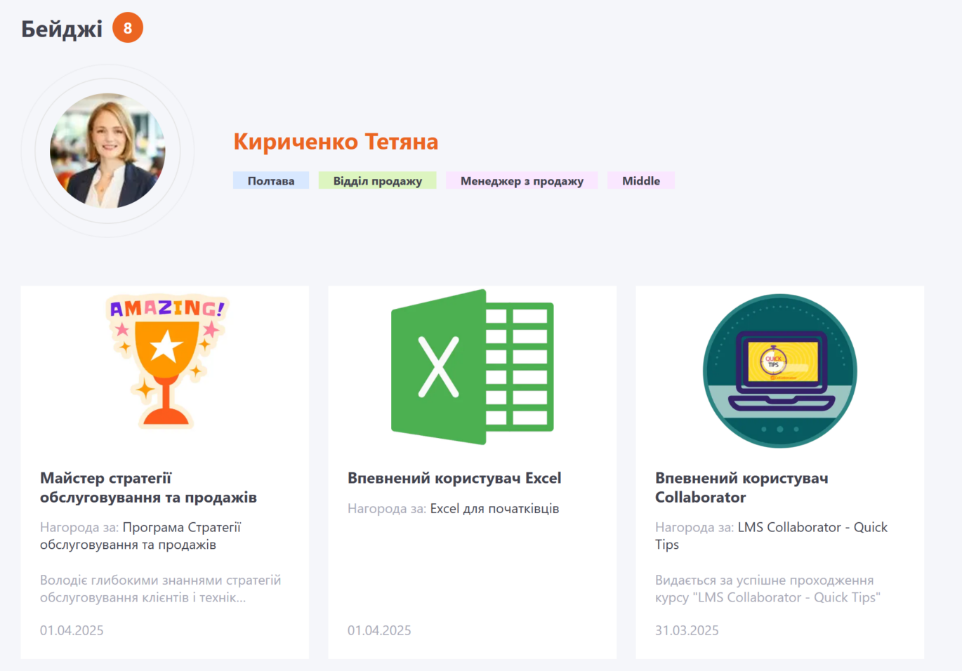Open Впевнений користувач Collaborator badge title
The width and height of the screenshot is (962, 671).
[x=741, y=488]
